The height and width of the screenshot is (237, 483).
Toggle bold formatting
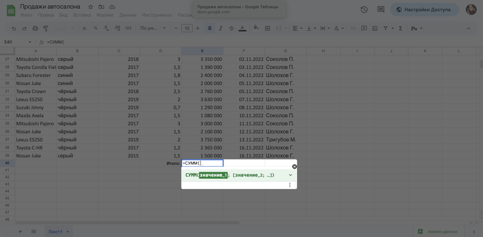[x=210, y=29]
